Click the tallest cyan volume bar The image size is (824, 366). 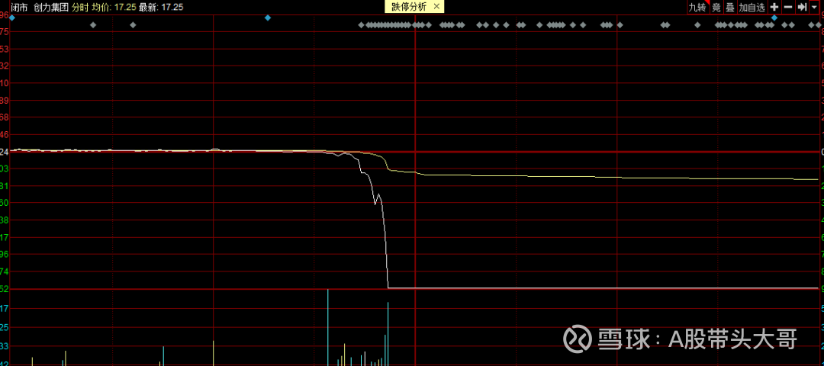[x=328, y=327]
